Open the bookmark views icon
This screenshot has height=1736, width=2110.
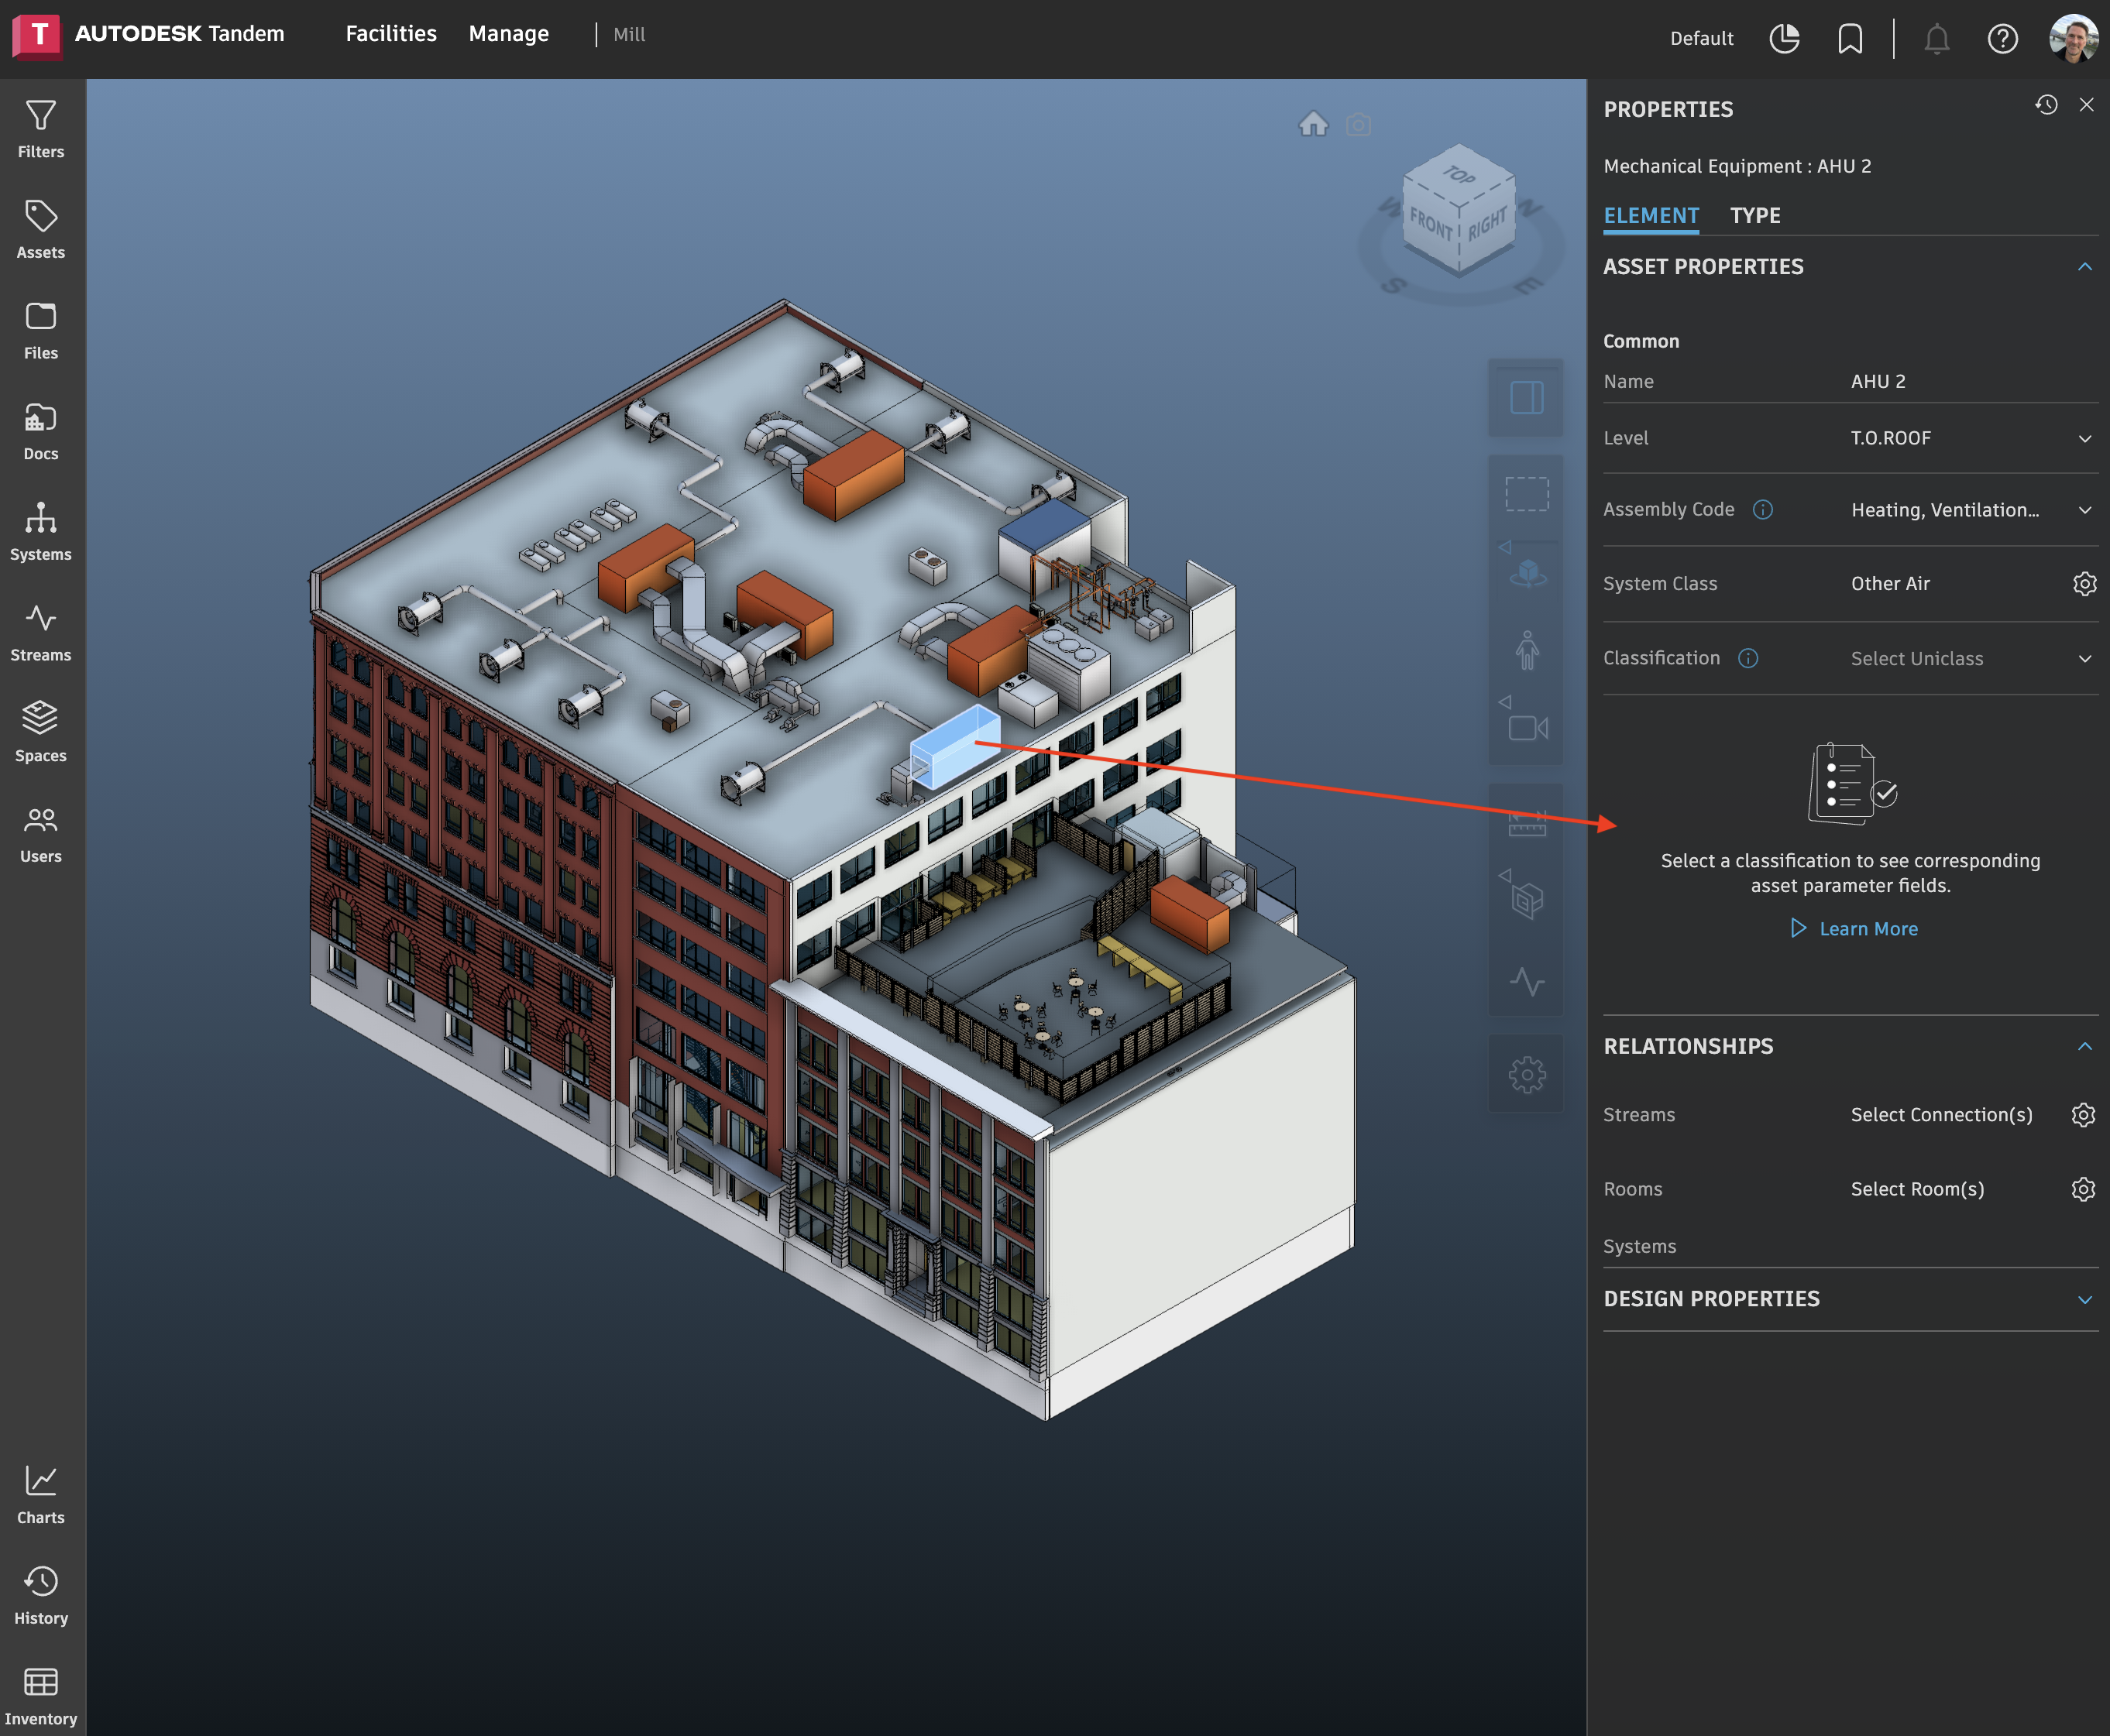tap(1849, 39)
